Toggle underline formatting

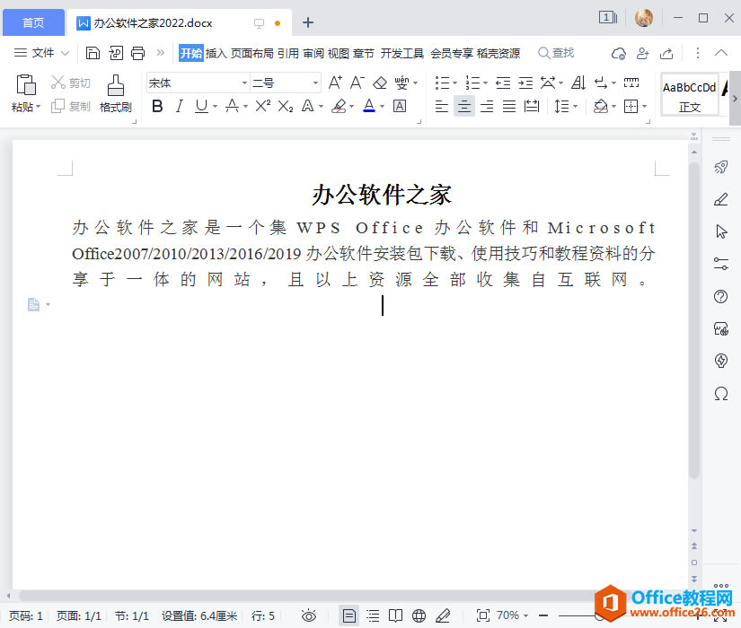[199, 106]
